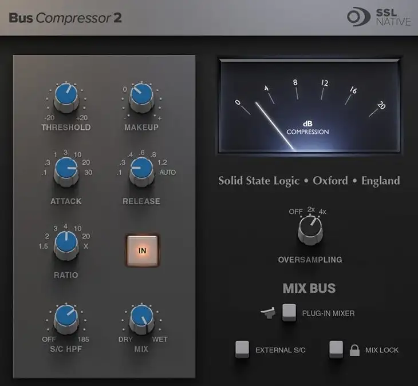The width and height of the screenshot is (418, 386).
Task: Click the PLUG-IN MIXER label text
Action: pyautogui.click(x=328, y=313)
